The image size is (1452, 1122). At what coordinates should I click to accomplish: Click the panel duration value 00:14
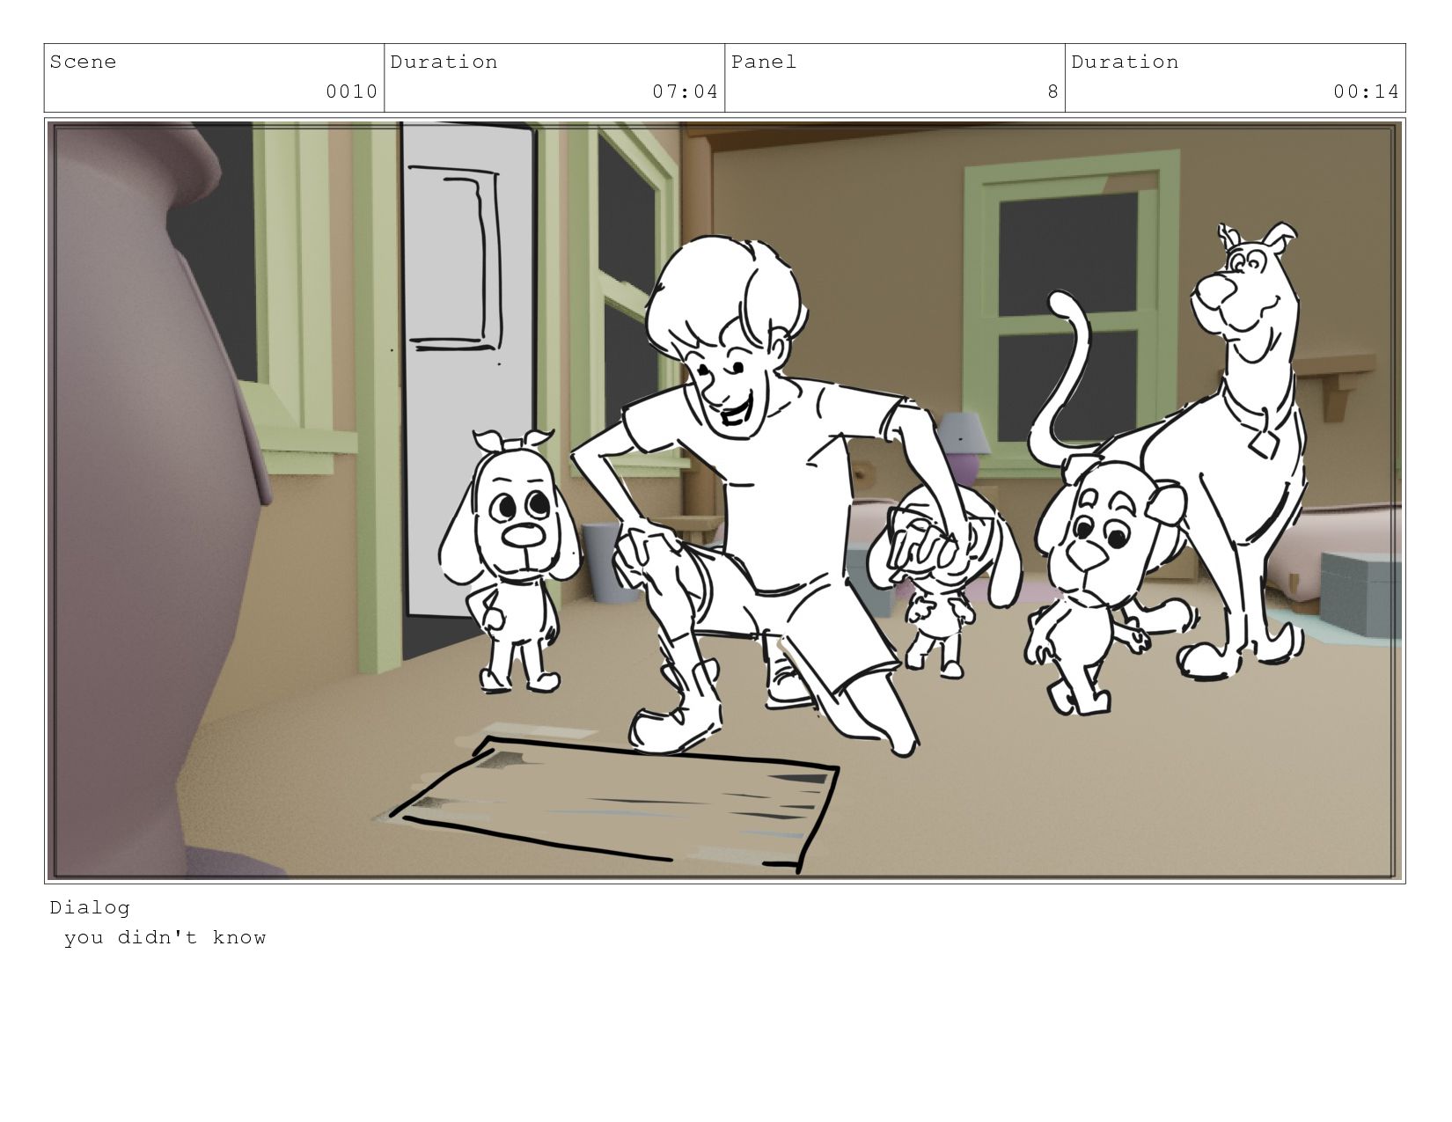tap(1366, 92)
